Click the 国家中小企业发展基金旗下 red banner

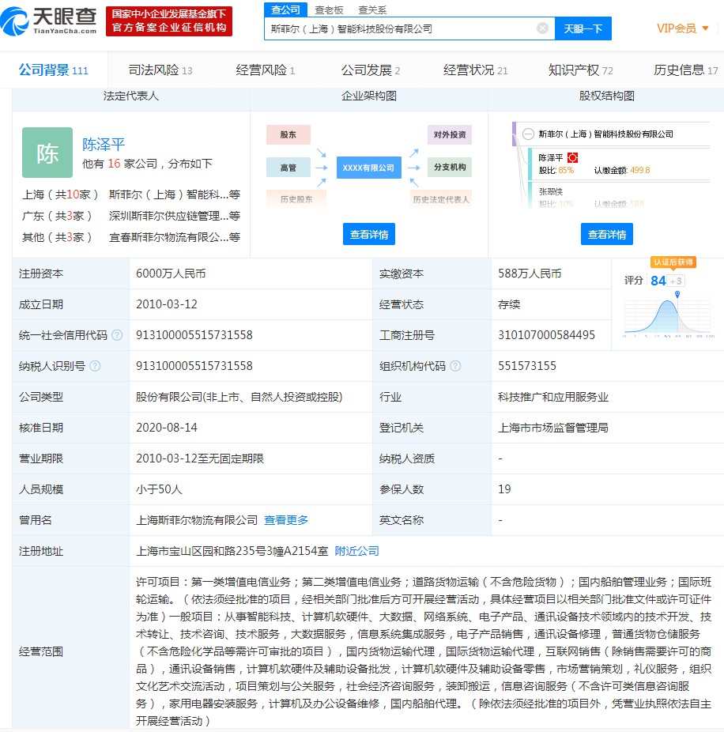coord(169,21)
